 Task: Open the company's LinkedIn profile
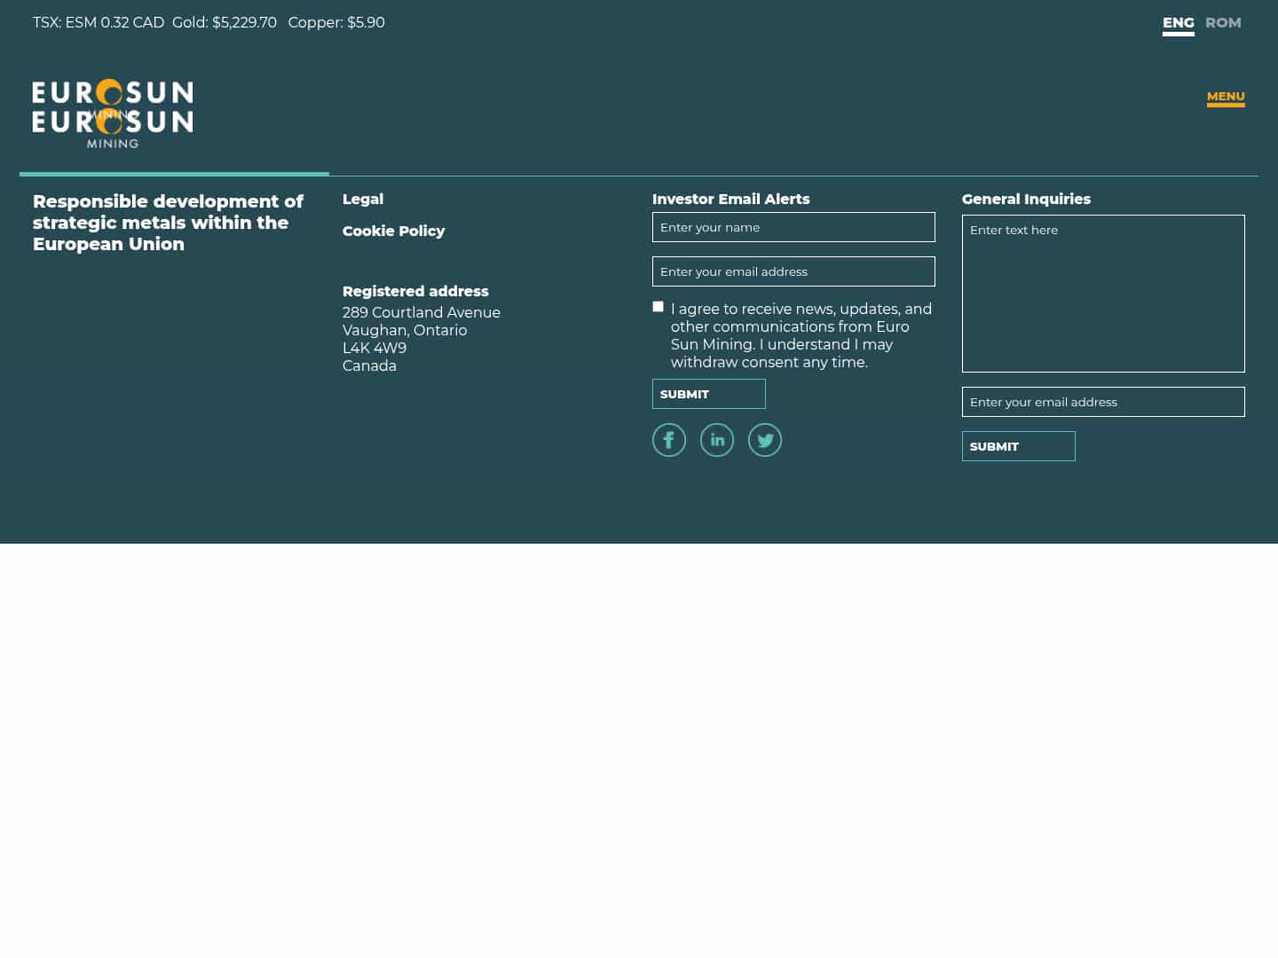pyautogui.click(x=717, y=439)
